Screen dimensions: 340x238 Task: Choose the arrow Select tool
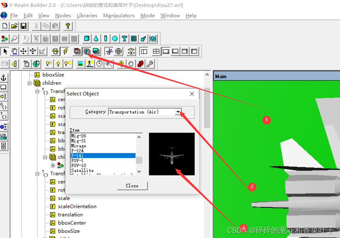[x=5, y=51]
